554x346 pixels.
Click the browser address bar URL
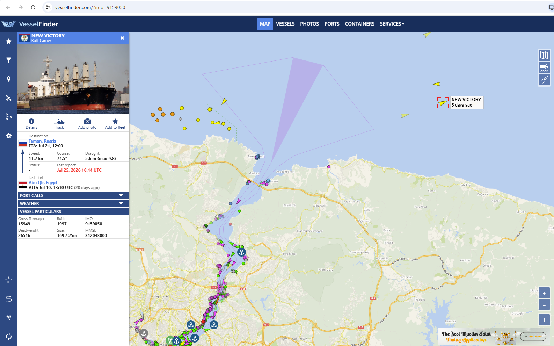(90, 7)
